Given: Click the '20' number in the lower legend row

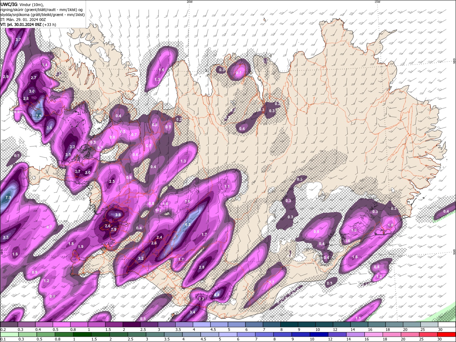Looking at the screenshot, I should (x=403, y=340).
